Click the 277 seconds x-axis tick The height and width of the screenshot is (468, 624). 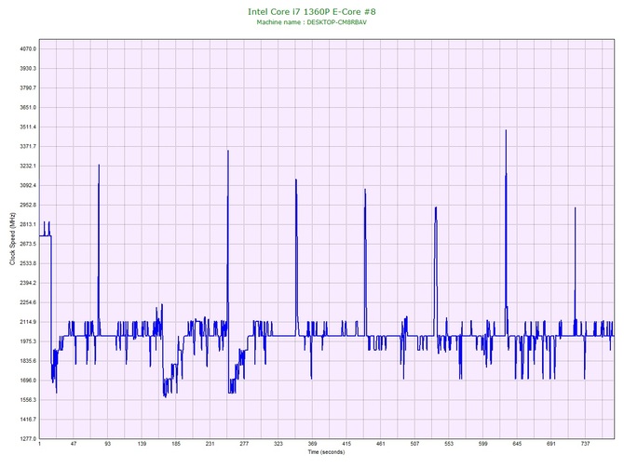pyautogui.click(x=244, y=444)
